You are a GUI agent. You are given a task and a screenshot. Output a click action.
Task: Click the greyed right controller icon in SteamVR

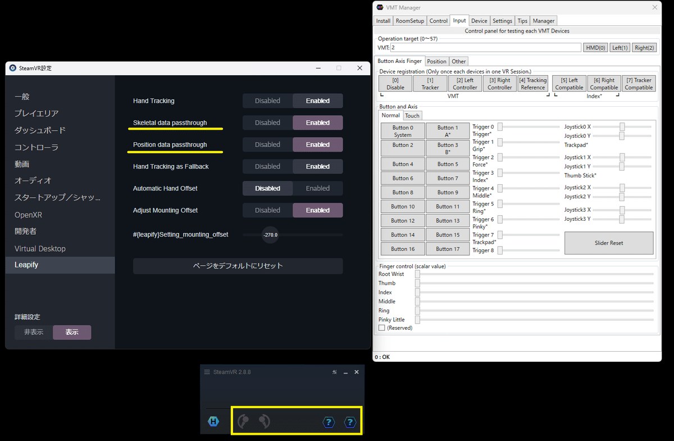pyautogui.click(x=264, y=421)
